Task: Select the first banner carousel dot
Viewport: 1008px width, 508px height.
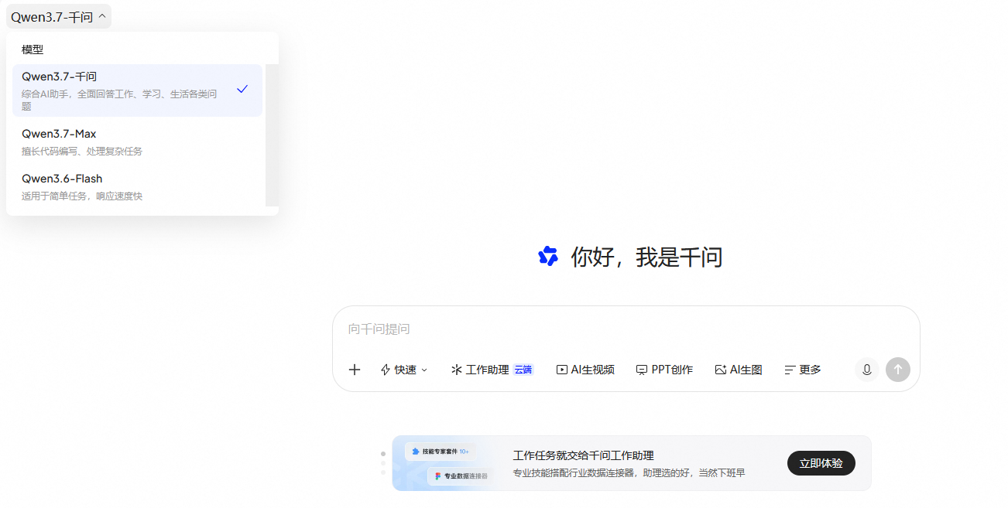Action: click(x=383, y=454)
